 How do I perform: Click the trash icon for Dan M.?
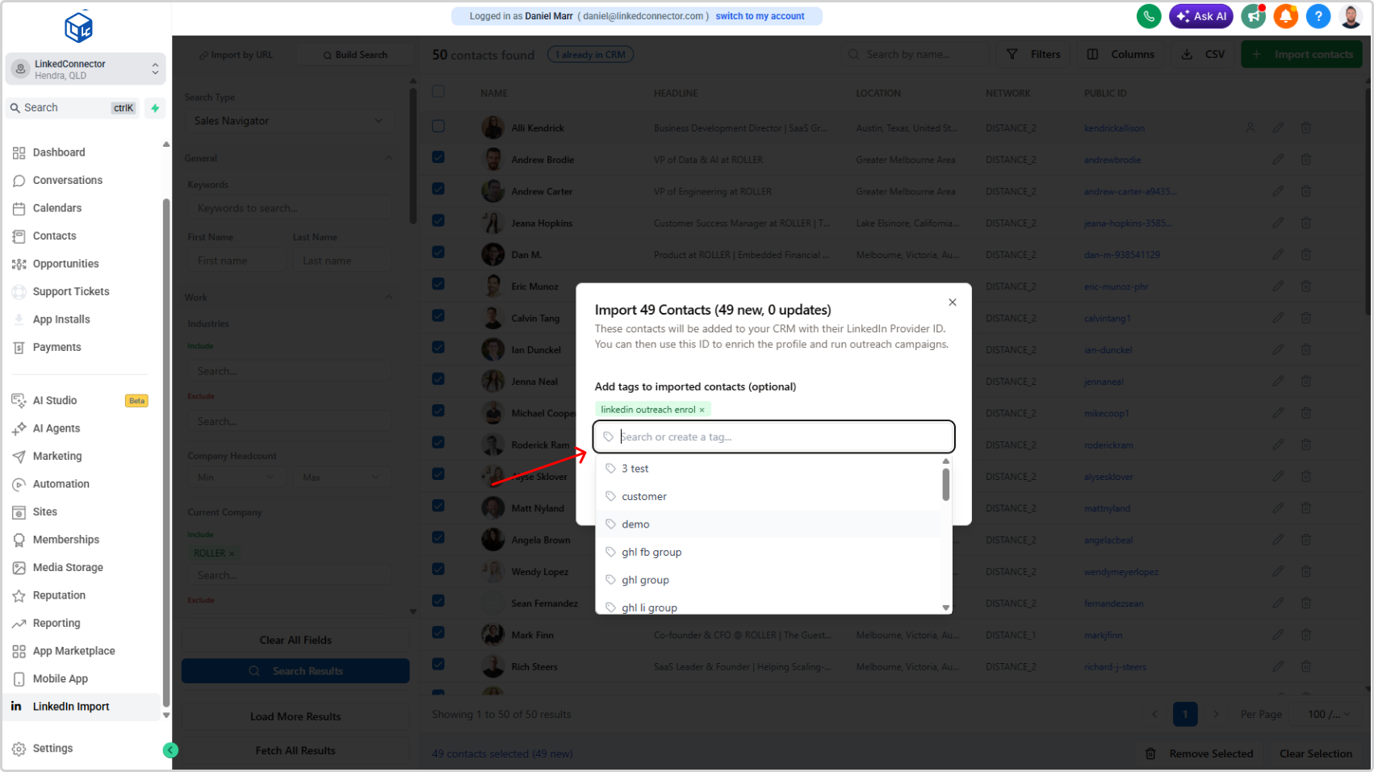pyautogui.click(x=1305, y=254)
